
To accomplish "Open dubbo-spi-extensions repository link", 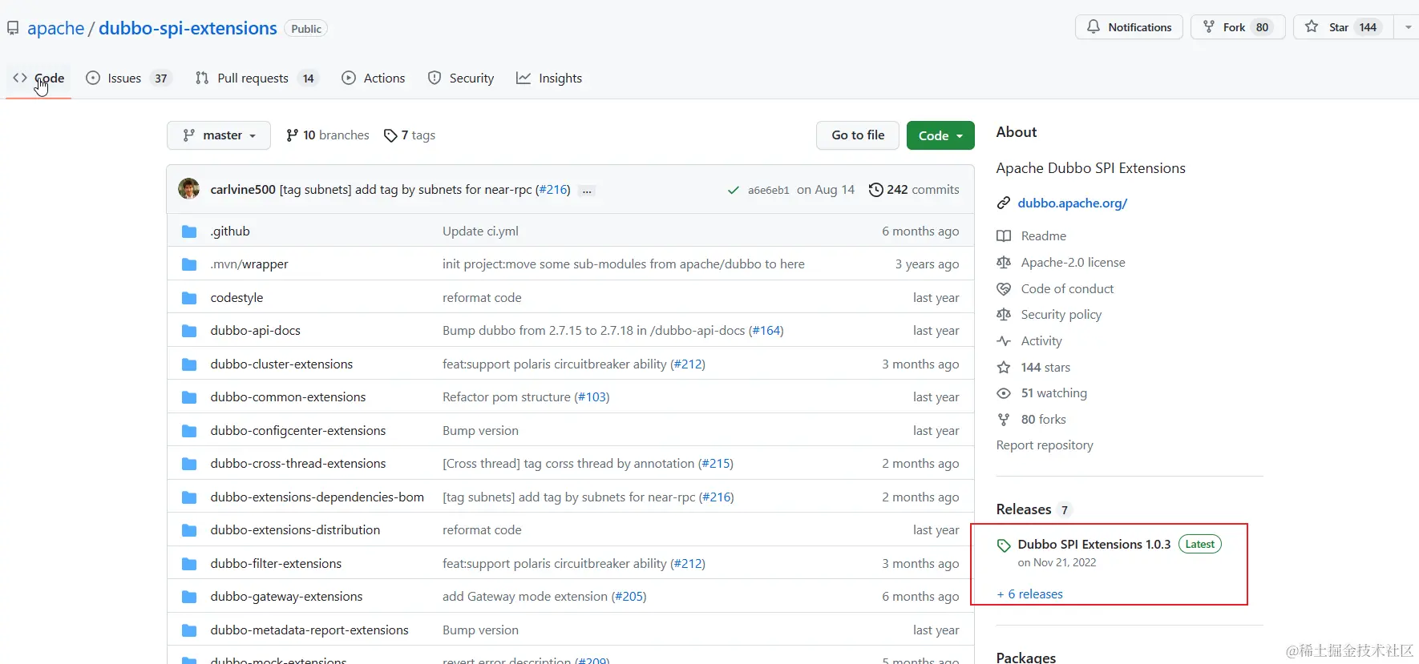I will point(188,29).
